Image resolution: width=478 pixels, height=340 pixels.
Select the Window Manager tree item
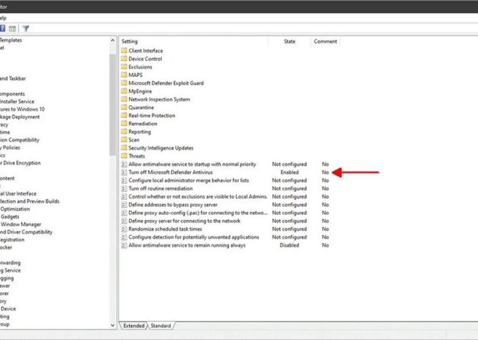click(x=20, y=224)
